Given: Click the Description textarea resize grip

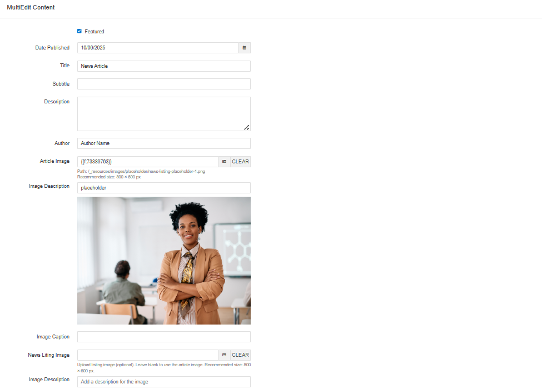Looking at the screenshot, I should tap(247, 127).
